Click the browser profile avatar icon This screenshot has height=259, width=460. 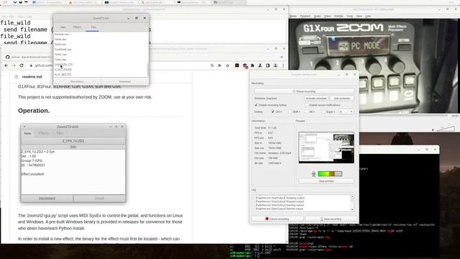pos(275,65)
